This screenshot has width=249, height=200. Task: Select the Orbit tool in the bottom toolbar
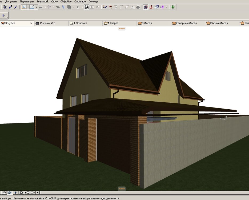[x=10, y=192]
